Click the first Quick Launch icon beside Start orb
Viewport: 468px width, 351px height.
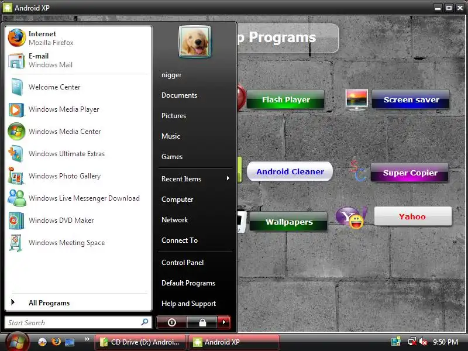point(42,342)
